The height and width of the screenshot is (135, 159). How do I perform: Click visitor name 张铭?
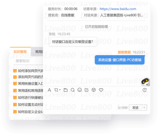pyautogui.click(x=52, y=34)
